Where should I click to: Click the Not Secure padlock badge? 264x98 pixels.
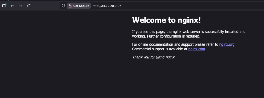[x=79, y=6]
